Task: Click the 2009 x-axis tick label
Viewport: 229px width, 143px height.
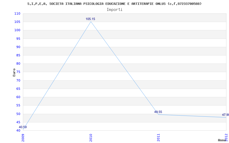Action: point(23,138)
